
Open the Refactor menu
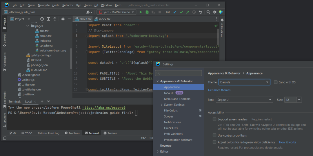pyautogui.click(x=67, y=5)
